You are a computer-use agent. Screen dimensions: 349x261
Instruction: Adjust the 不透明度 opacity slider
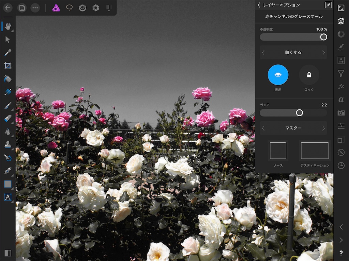(293, 37)
